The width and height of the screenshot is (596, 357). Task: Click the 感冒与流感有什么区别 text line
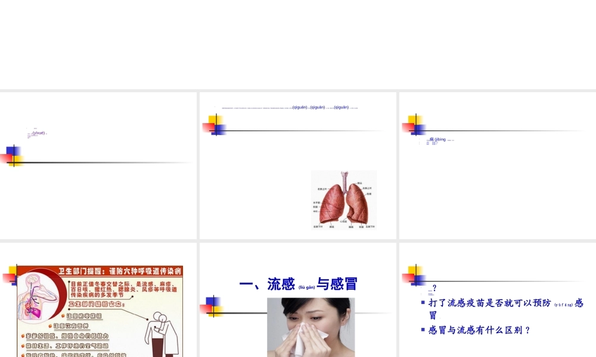(476, 330)
